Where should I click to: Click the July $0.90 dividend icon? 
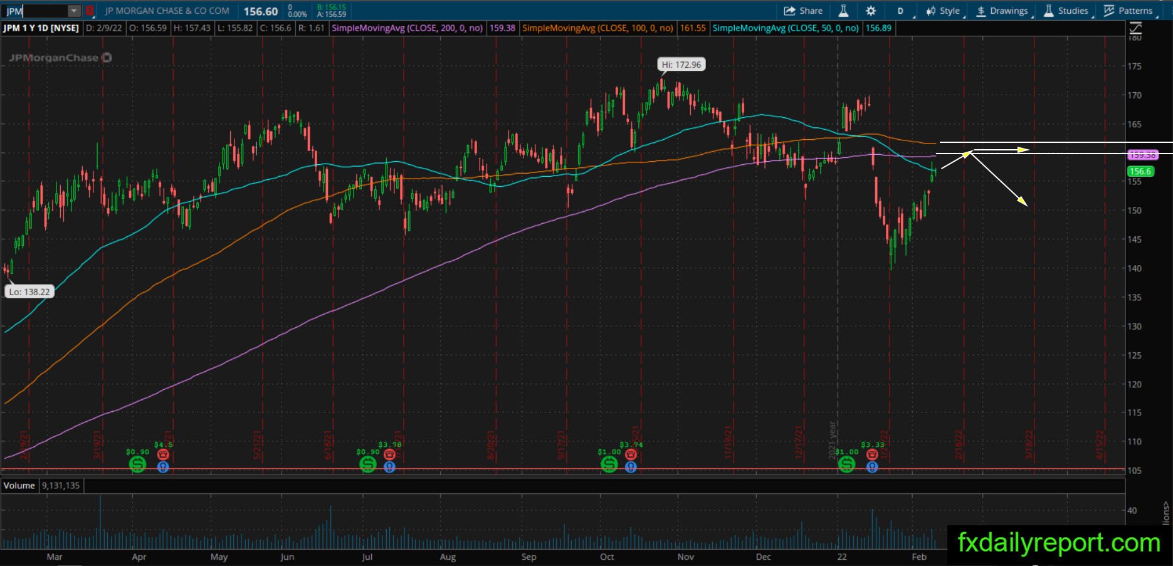click(x=368, y=464)
